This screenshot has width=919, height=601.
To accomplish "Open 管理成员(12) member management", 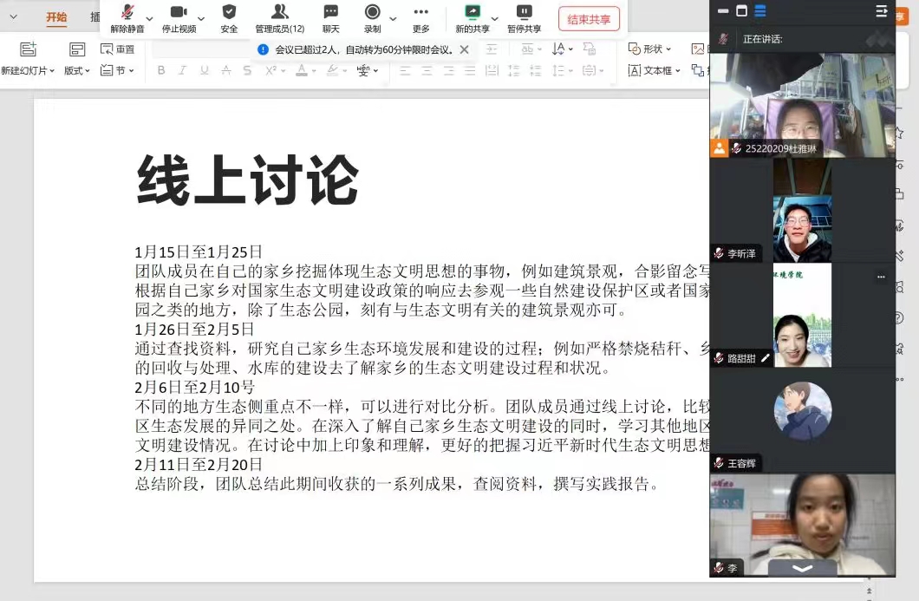I will tap(279, 12).
